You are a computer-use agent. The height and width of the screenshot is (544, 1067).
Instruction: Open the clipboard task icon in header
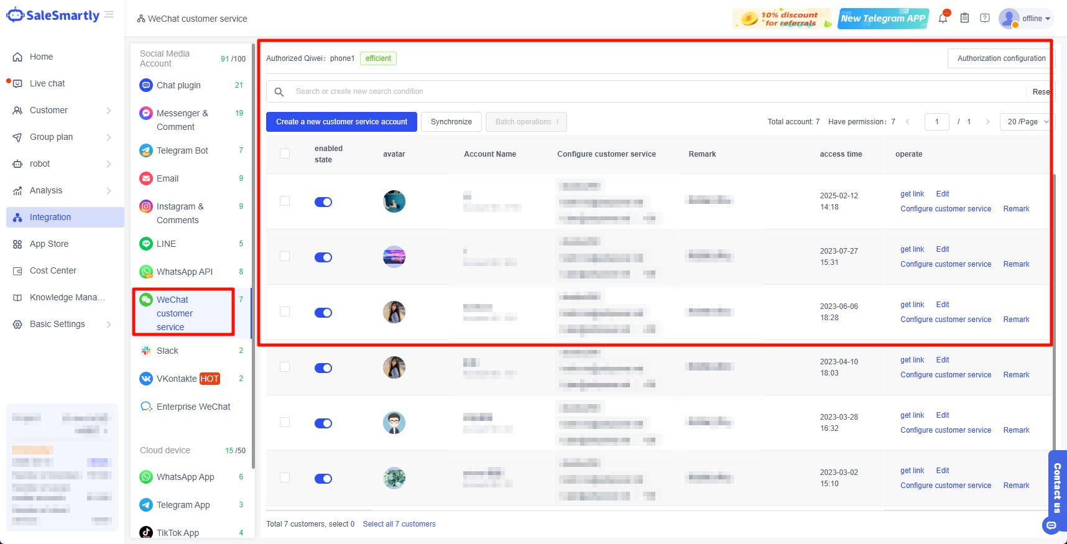tap(964, 18)
